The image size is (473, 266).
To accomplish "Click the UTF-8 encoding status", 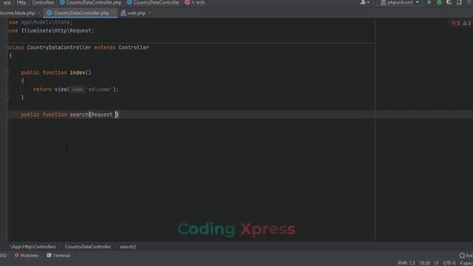I will [x=449, y=263].
